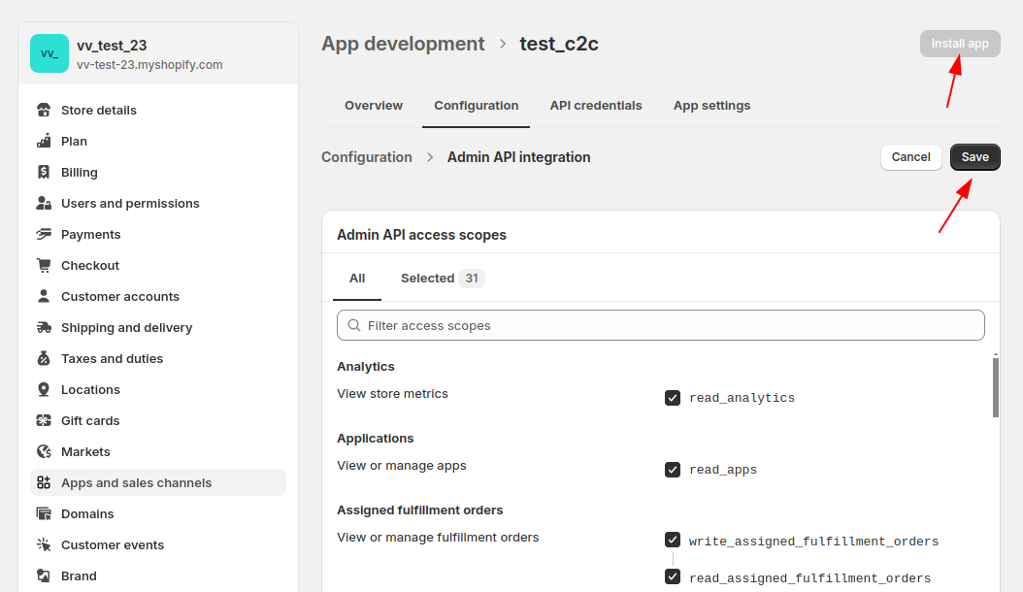
Task: Show All access scopes tab
Action: [357, 279]
